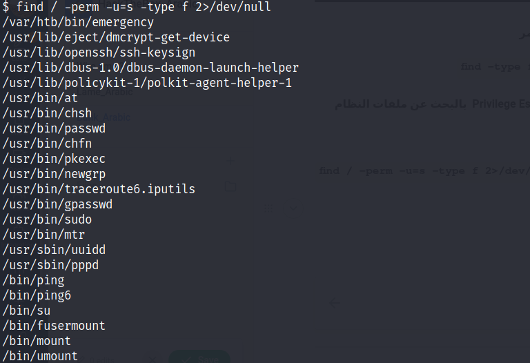Open the faint Bank_Arabic page entry
This screenshot has height=363, width=530.
tap(104, 117)
